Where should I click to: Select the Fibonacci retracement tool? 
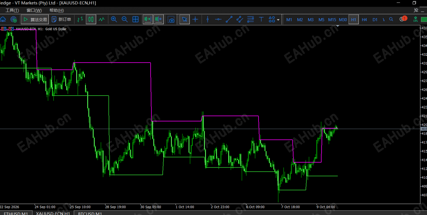pyautogui.click(x=250, y=19)
